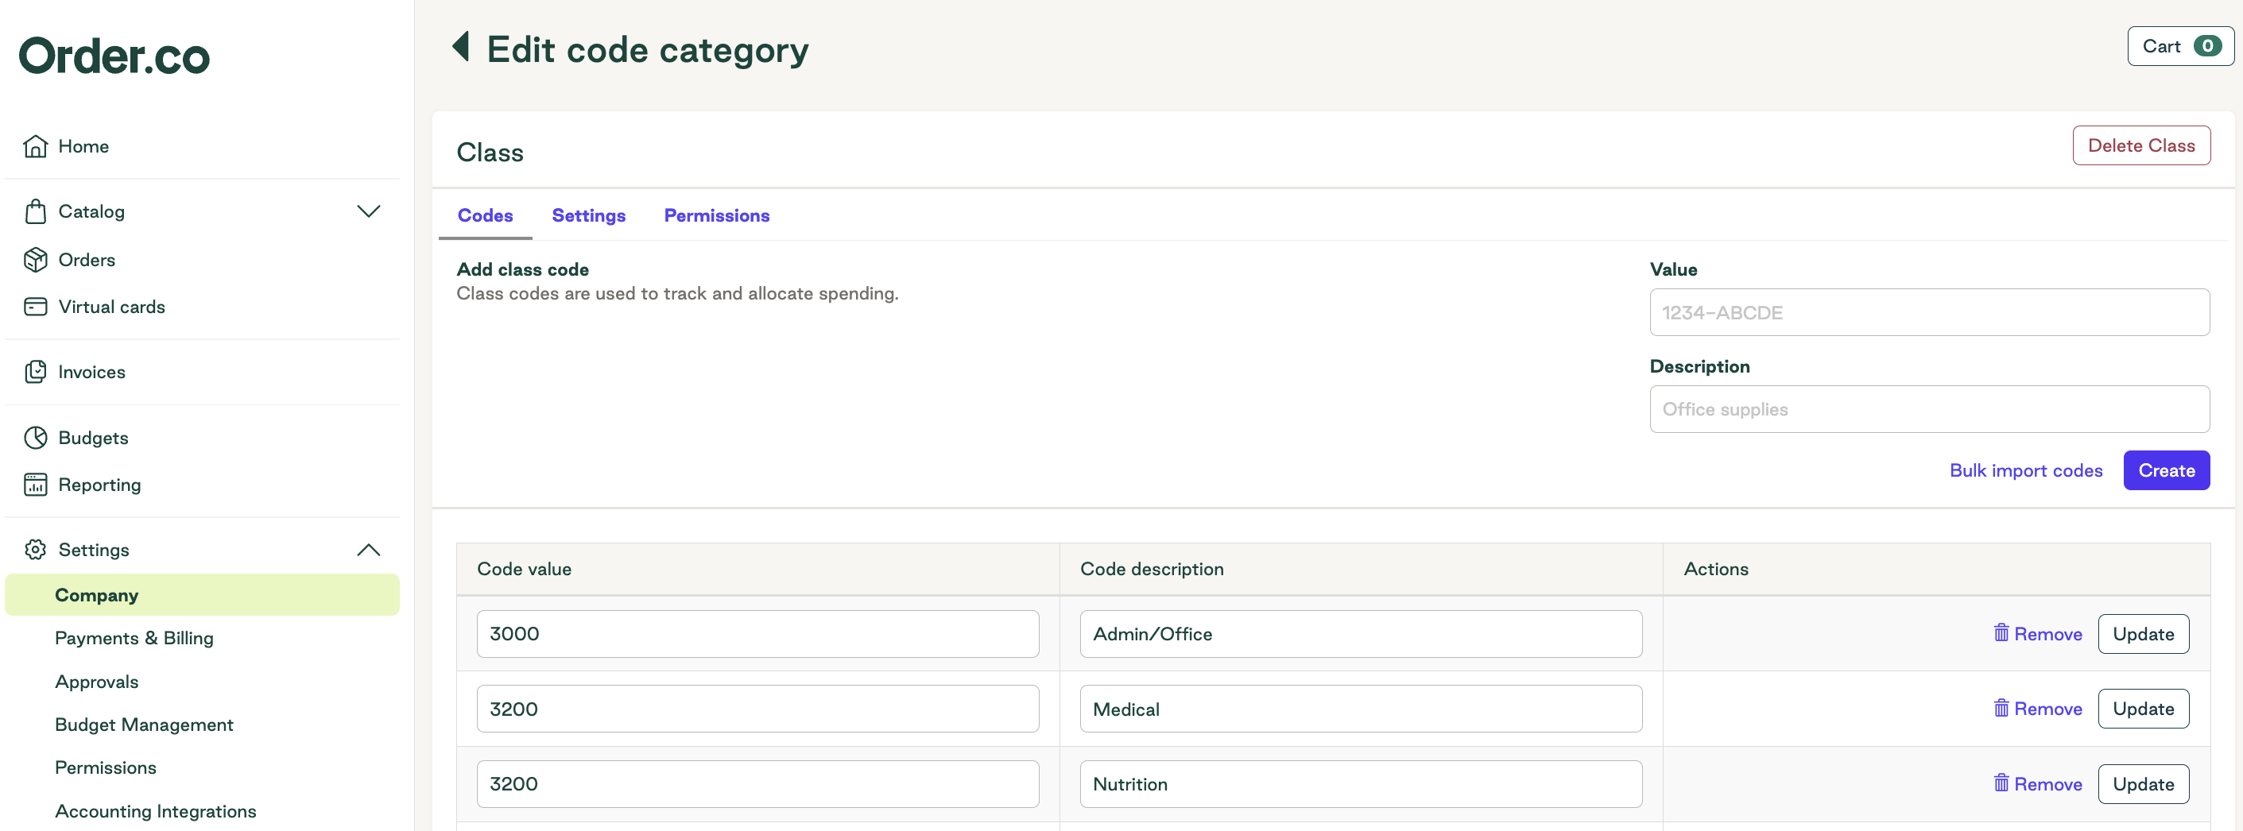2243x831 pixels.
Task: Click the Catalog shopping bag icon
Action: [x=36, y=211]
